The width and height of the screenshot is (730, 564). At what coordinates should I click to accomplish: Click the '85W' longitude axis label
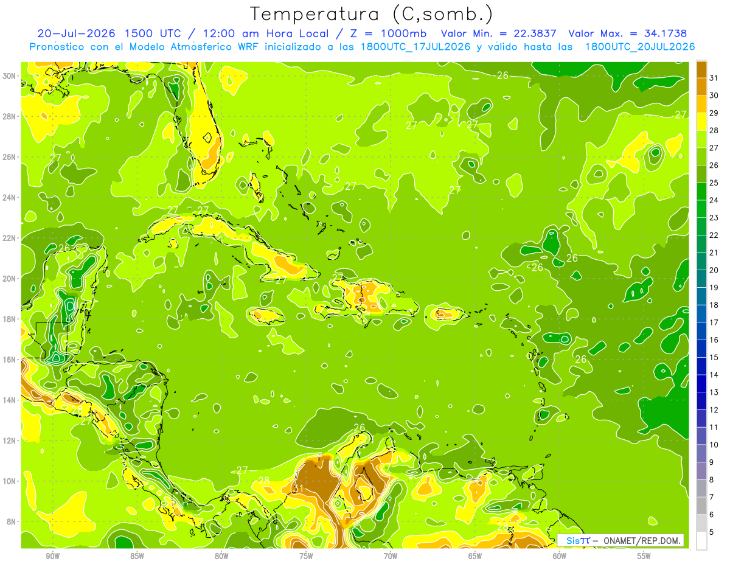pos(137,557)
